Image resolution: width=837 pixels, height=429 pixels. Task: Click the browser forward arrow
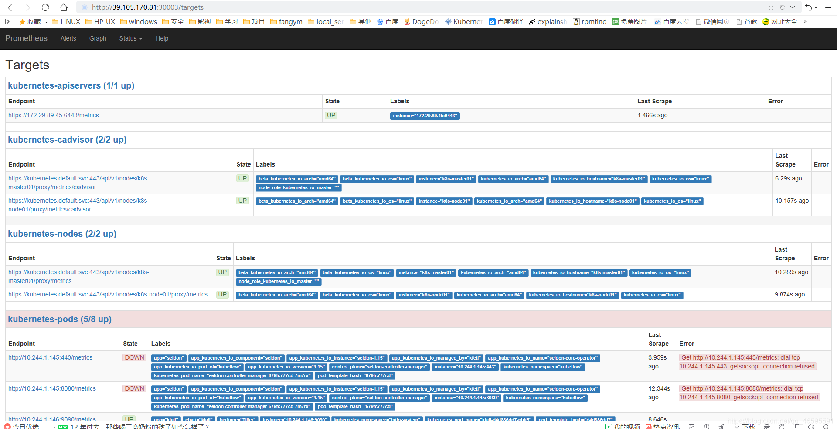[x=28, y=7]
